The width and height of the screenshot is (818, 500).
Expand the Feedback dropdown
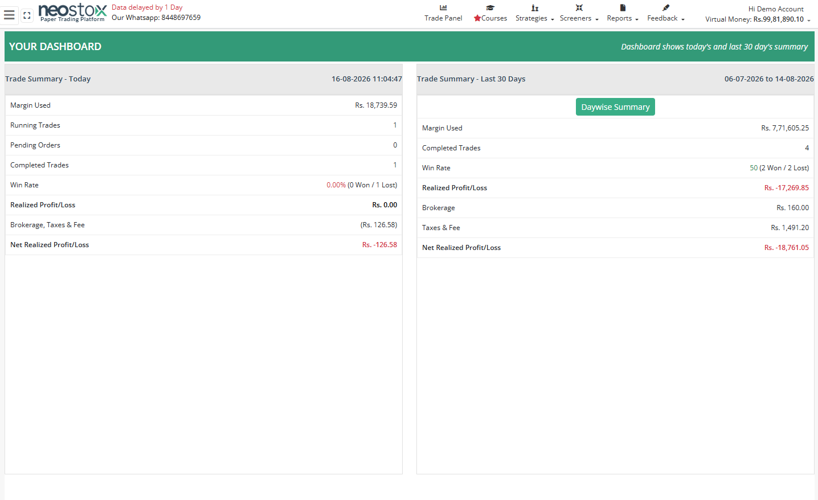666,18
